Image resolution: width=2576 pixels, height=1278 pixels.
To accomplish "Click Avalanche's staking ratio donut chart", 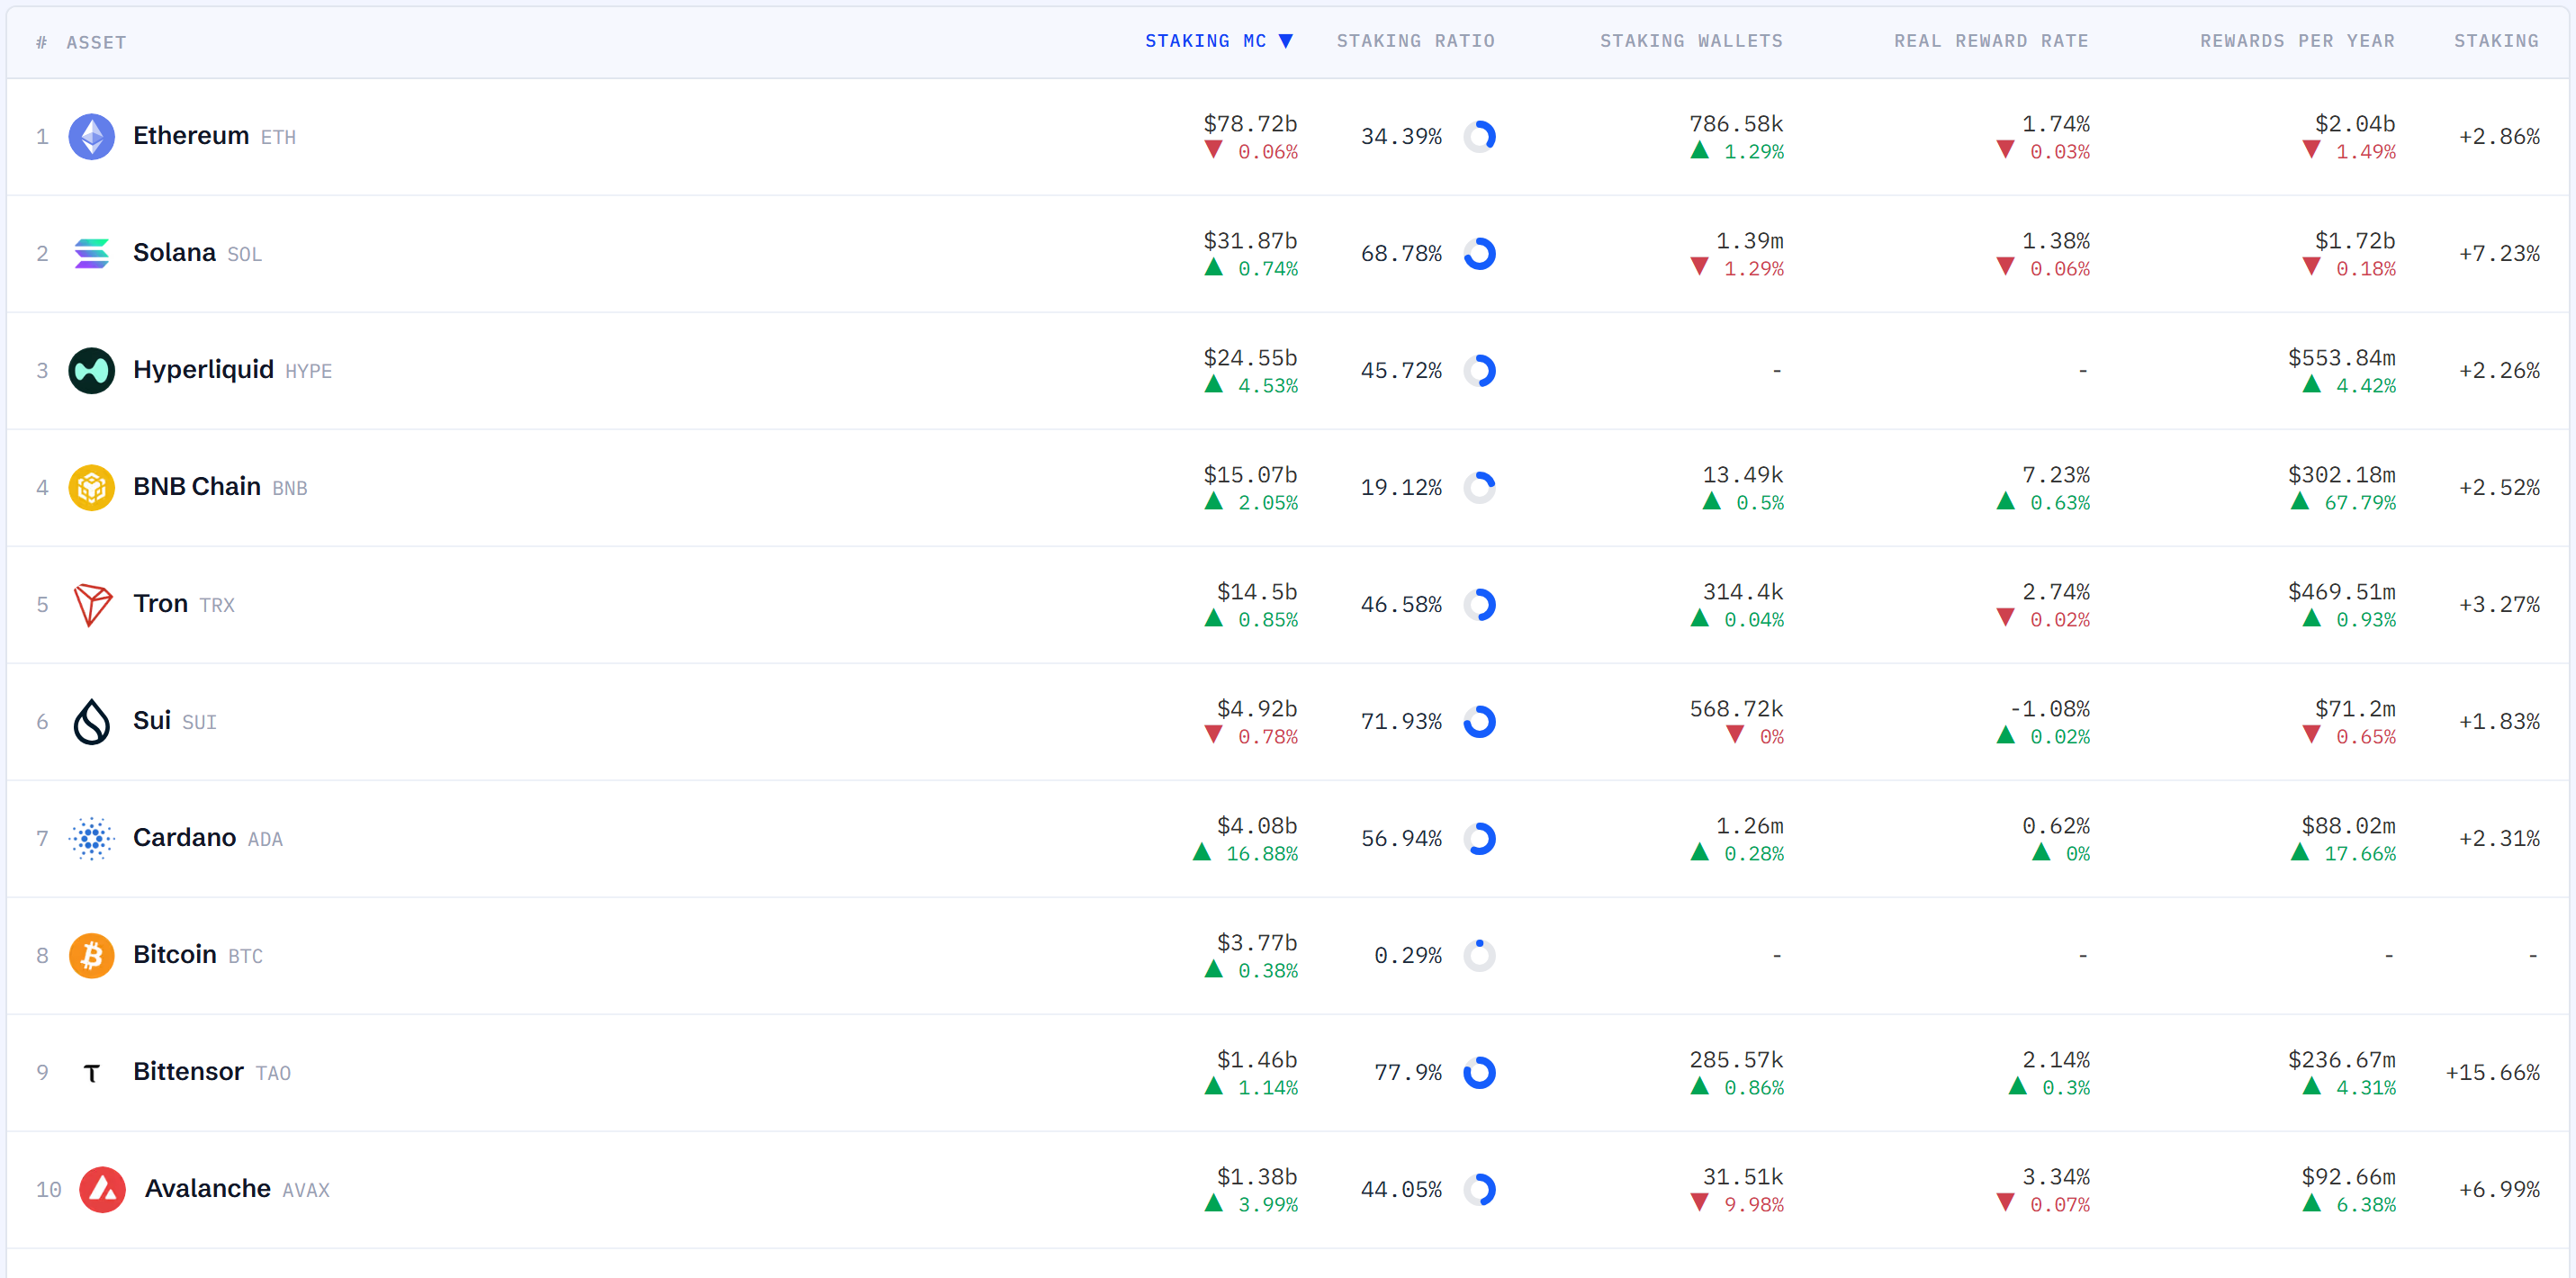I will (1479, 1189).
